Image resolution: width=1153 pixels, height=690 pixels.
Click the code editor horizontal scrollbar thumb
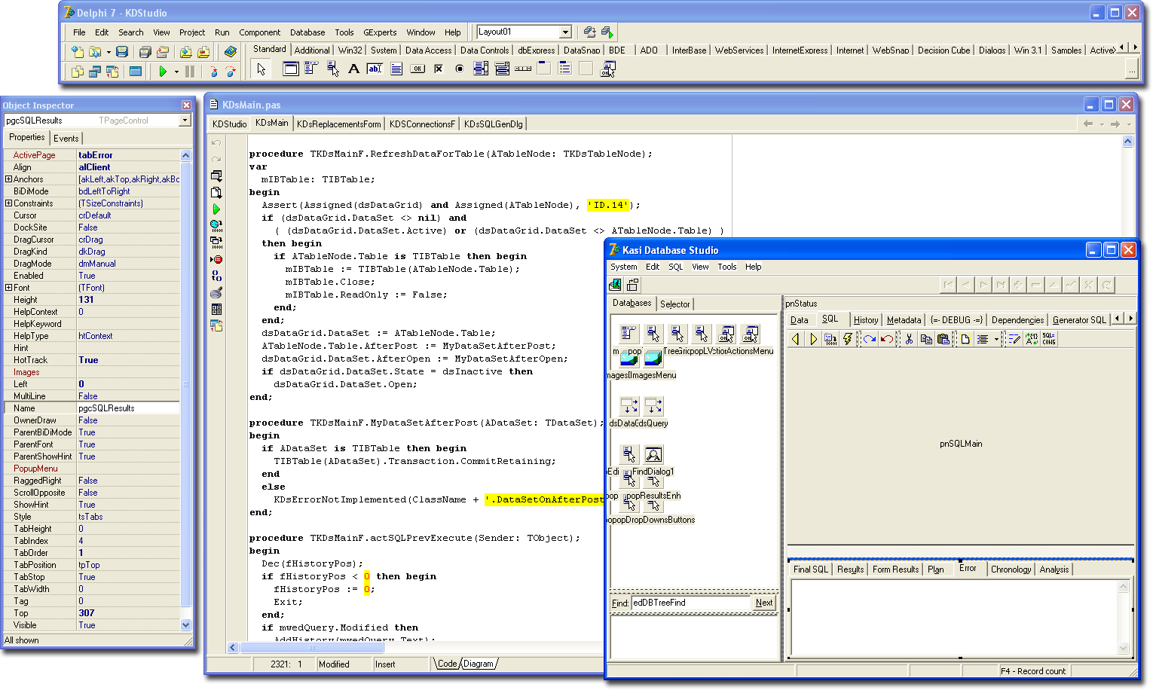(x=311, y=648)
